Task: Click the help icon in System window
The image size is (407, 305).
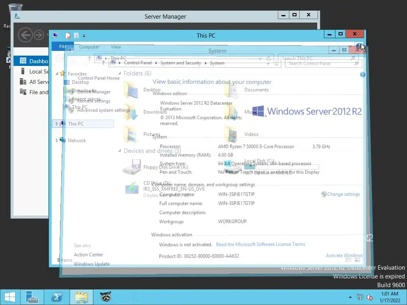Action: [x=362, y=75]
